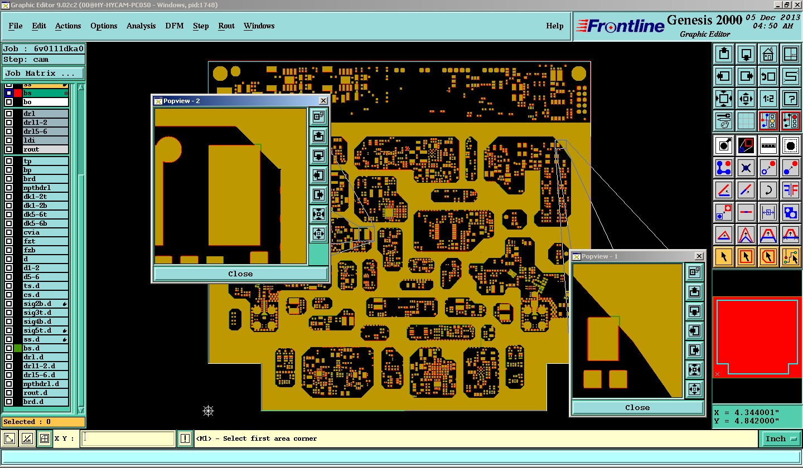Click the two overlapping blue squares icon
Image resolution: width=803 pixels, height=468 pixels.
tap(791, 212)
